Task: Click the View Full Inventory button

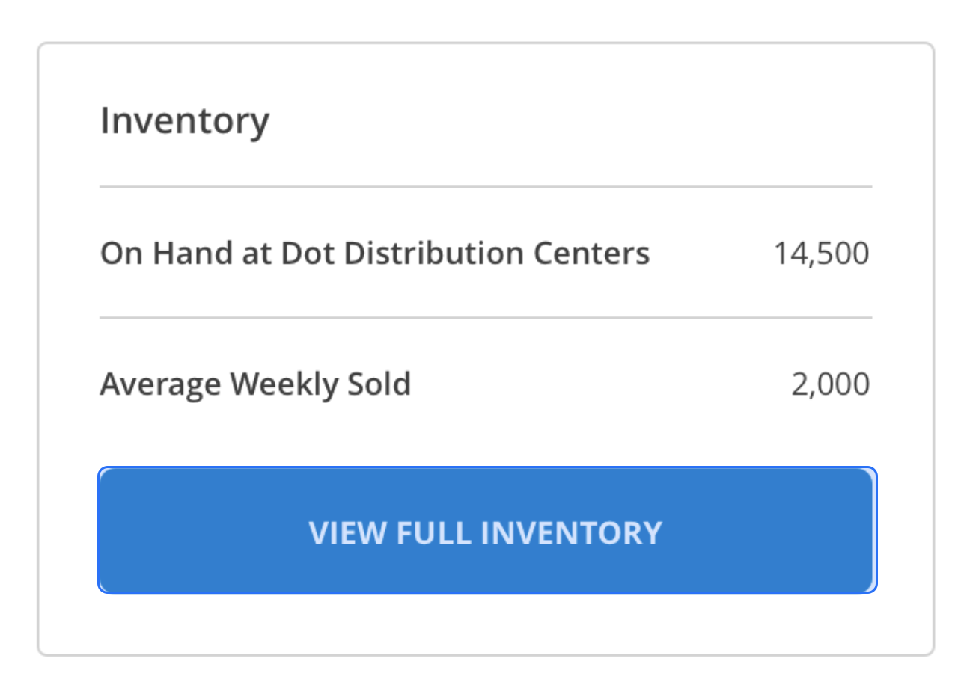Action: tap(486, 531)
